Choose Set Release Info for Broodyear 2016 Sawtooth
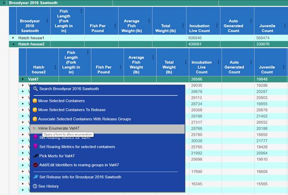 point(80,177)
